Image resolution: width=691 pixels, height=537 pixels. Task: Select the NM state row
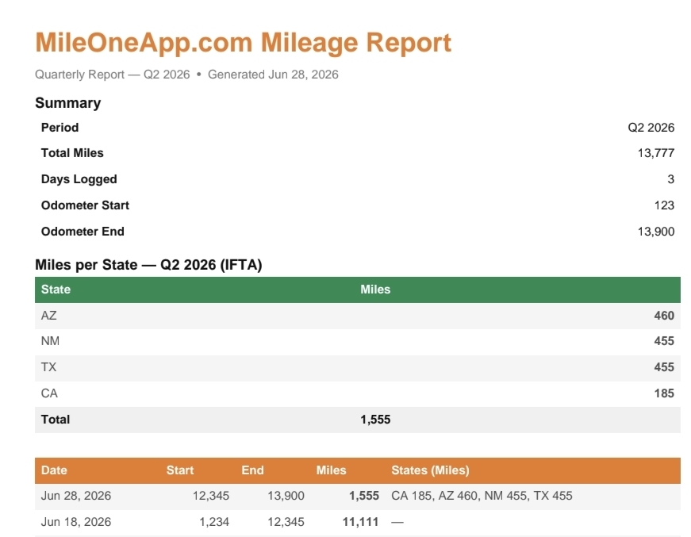coord(357,341)
